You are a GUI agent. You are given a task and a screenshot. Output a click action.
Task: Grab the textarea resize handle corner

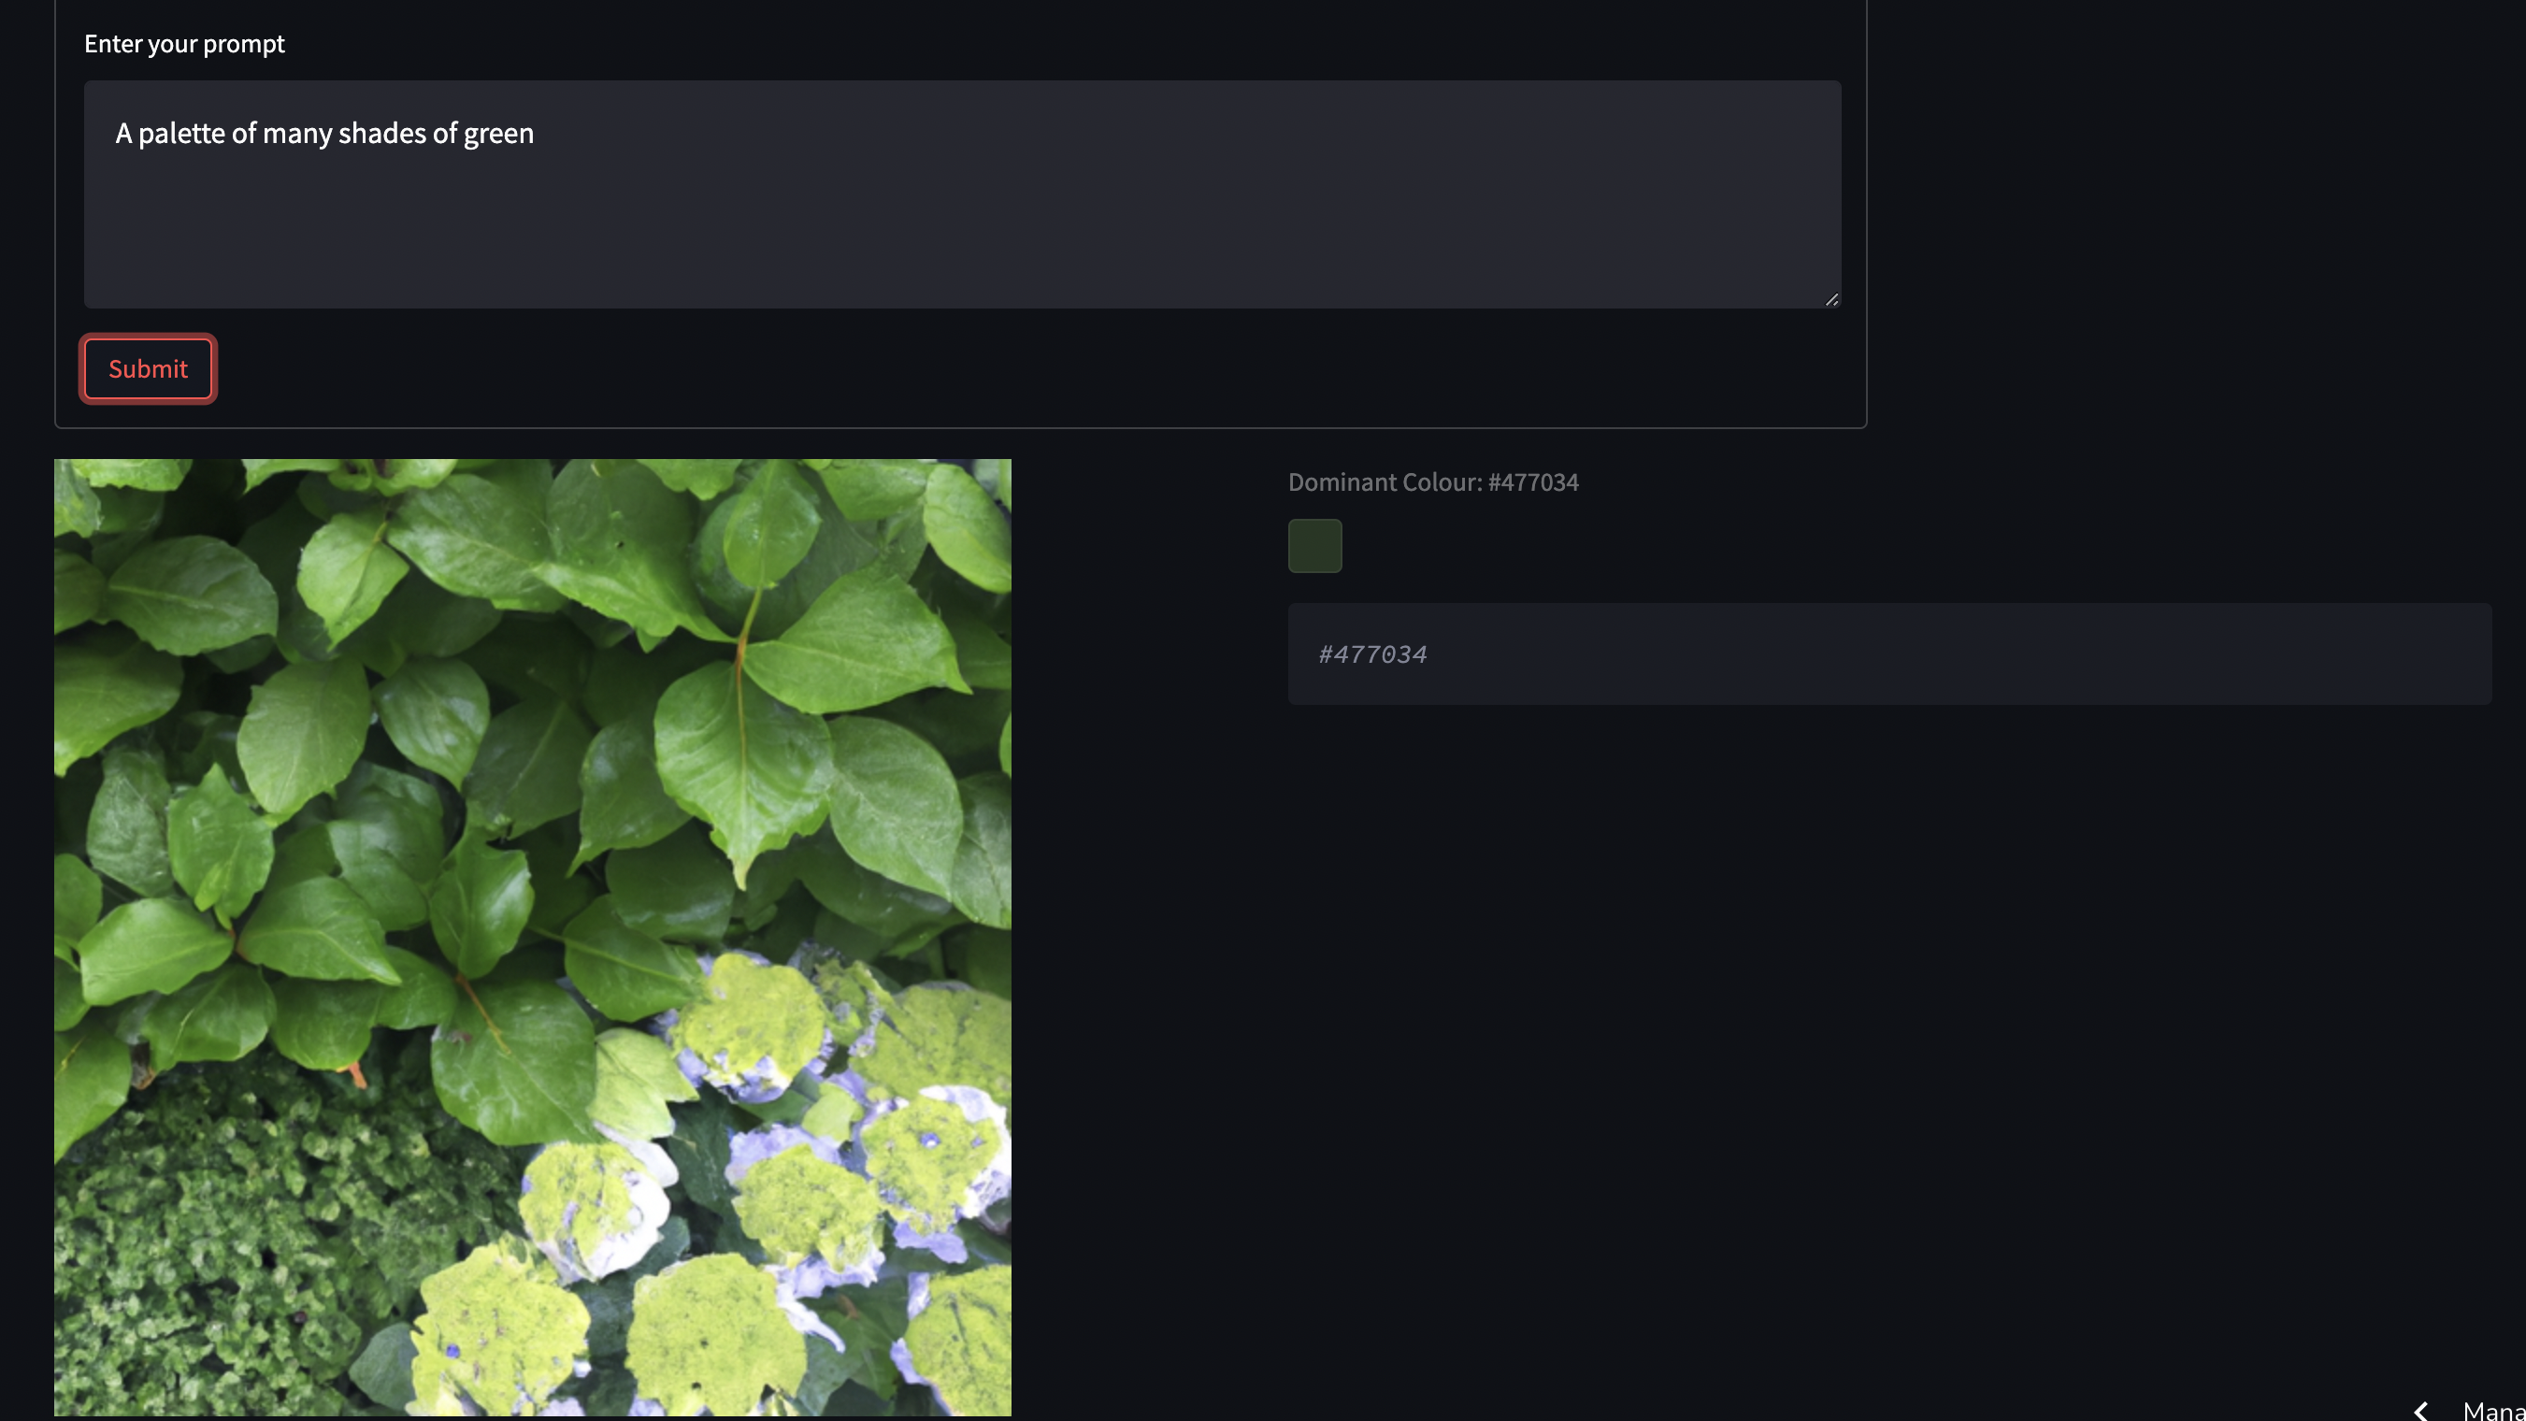pos(1830,299)
